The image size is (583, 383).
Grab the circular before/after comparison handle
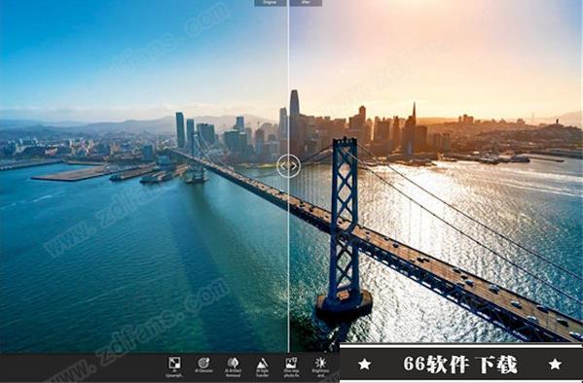288,166
